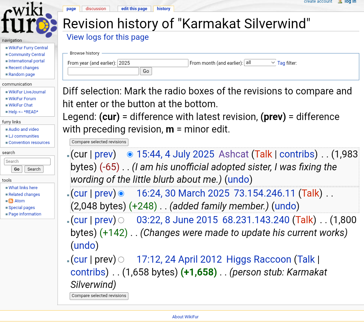Image resolution: width=364 pixels, height=322 pixels.
Task: Open Convention resources
Action: [29, 143]
